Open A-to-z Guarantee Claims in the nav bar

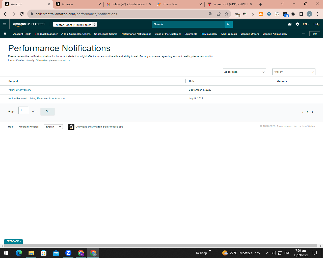click(76, 34)
